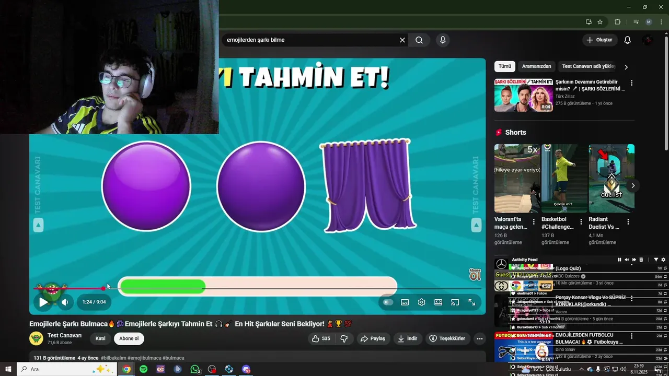Image resolution: width=669 pixels, height=376 pixels.
Task: Open more actions next to Teşekkürler
Action: point(479,338)
